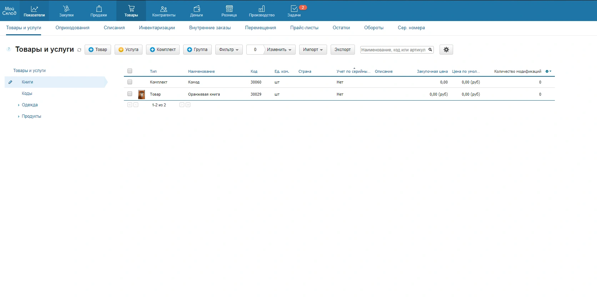597x299 pixels.
Task: Switch to the Инвентаризации tab
Action: [x=157, y=28]
